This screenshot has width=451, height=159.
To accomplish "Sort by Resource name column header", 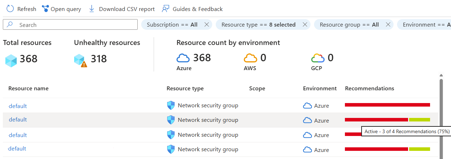I will (28, 89).
